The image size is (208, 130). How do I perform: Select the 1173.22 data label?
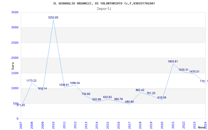pyautogui.click(x=31, y=81)
